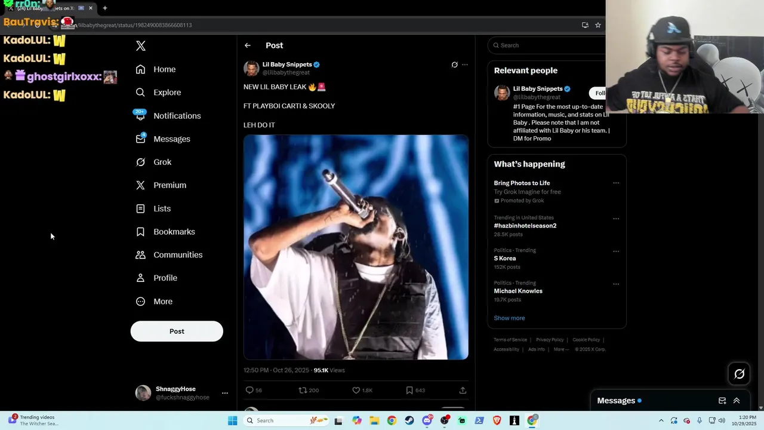764x430 pixels.
Task: Open Grok from the sidebar
Action: 153,162
